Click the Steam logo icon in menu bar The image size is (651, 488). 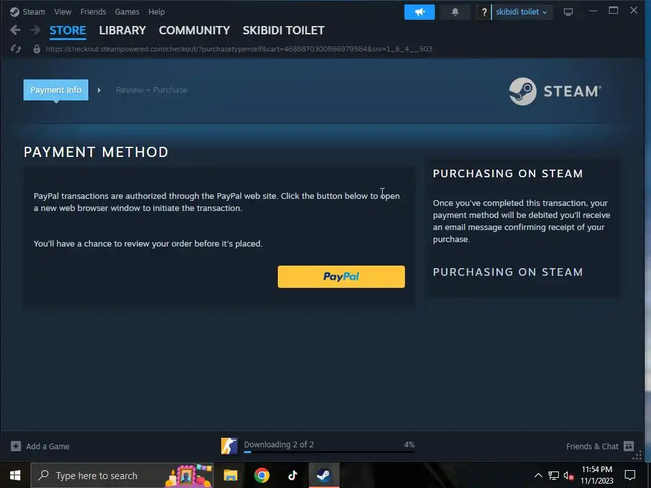tap(15, 11)
